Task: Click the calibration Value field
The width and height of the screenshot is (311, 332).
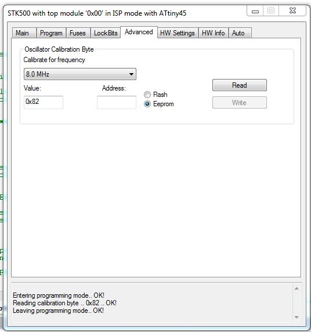Action: (44, 102)
